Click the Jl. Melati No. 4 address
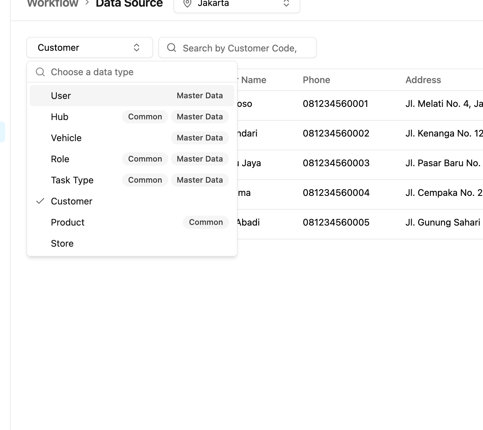Viewport: 483px width, 430px height. (444, 104)
